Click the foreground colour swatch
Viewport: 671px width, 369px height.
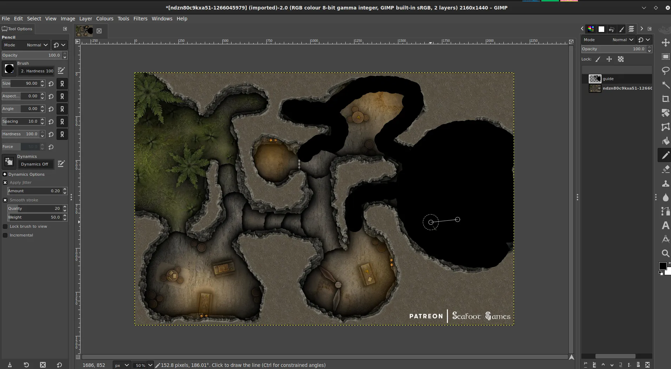pyautogui.click(x=663, y=266)
